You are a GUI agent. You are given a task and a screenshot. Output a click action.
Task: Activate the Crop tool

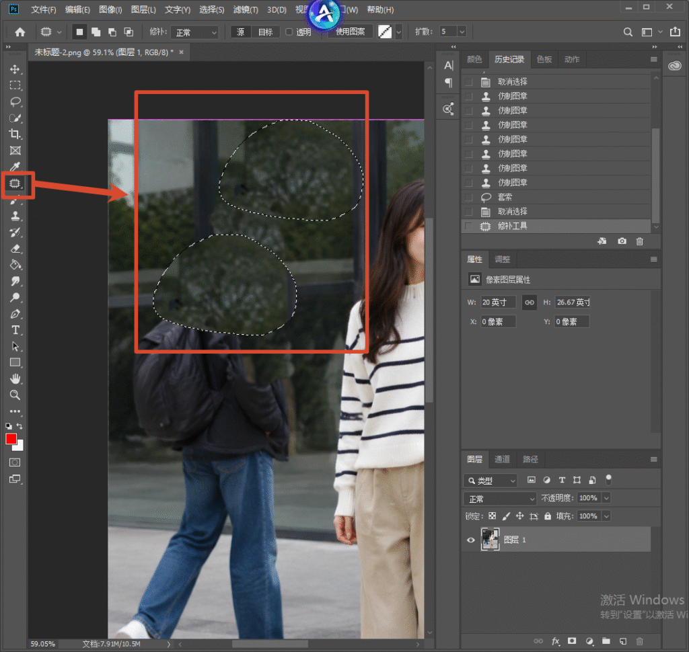(15, 134)
